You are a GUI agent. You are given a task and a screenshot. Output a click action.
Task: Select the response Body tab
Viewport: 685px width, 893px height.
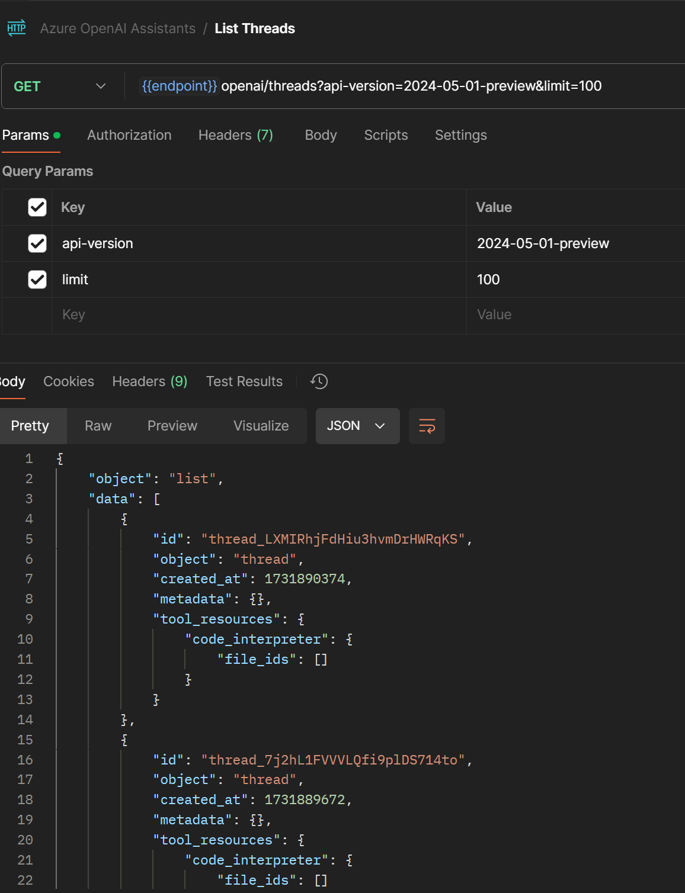click(12, 381)
